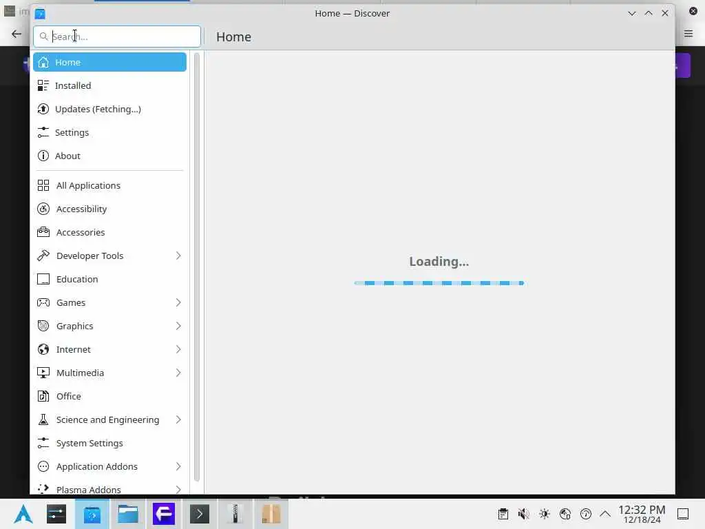Expand the Internet subcategories arrow
The image size is (705, 529).
tap(178, 349)
